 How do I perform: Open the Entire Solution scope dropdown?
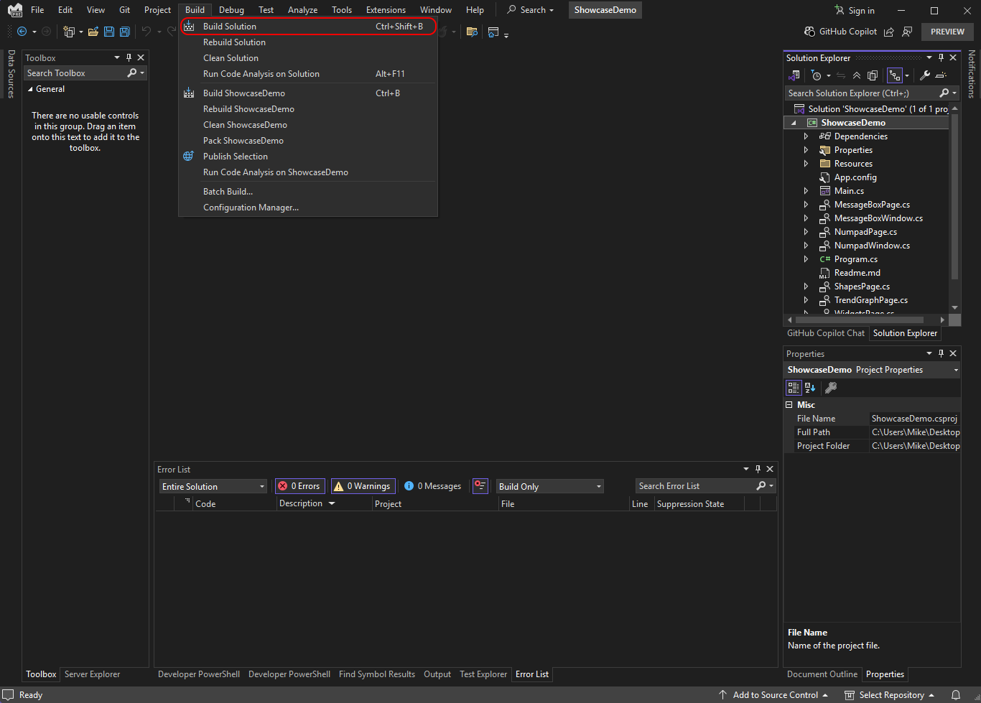213,486
